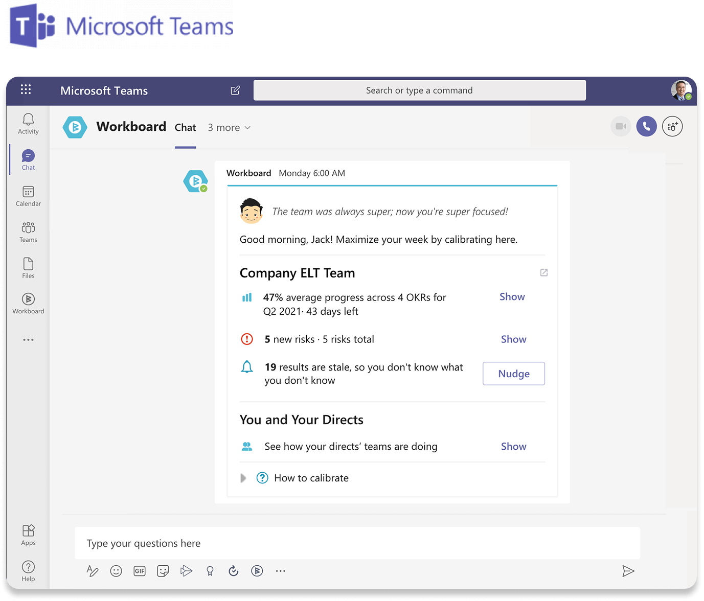Open the profile picture menu
This screenshot has width=704, height=601.
coord(681,90)
